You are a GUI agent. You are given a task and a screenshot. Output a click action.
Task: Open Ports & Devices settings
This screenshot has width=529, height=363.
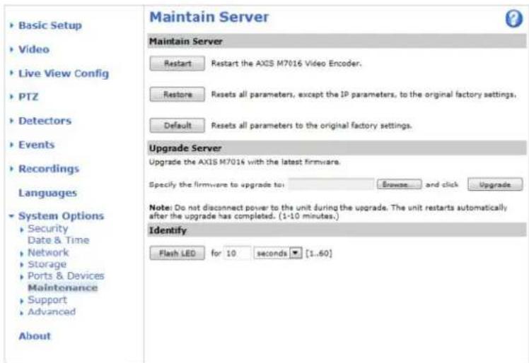(x=66, y=275)
